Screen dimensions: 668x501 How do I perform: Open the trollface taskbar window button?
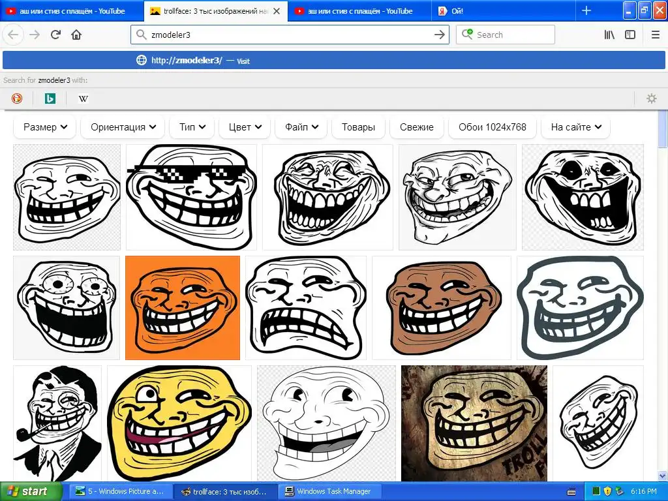(x=226, y=491)
